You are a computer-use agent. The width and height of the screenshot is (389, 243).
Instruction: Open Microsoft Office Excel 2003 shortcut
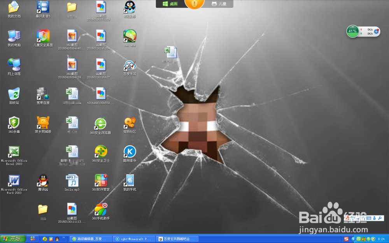(x=14, y=156)
